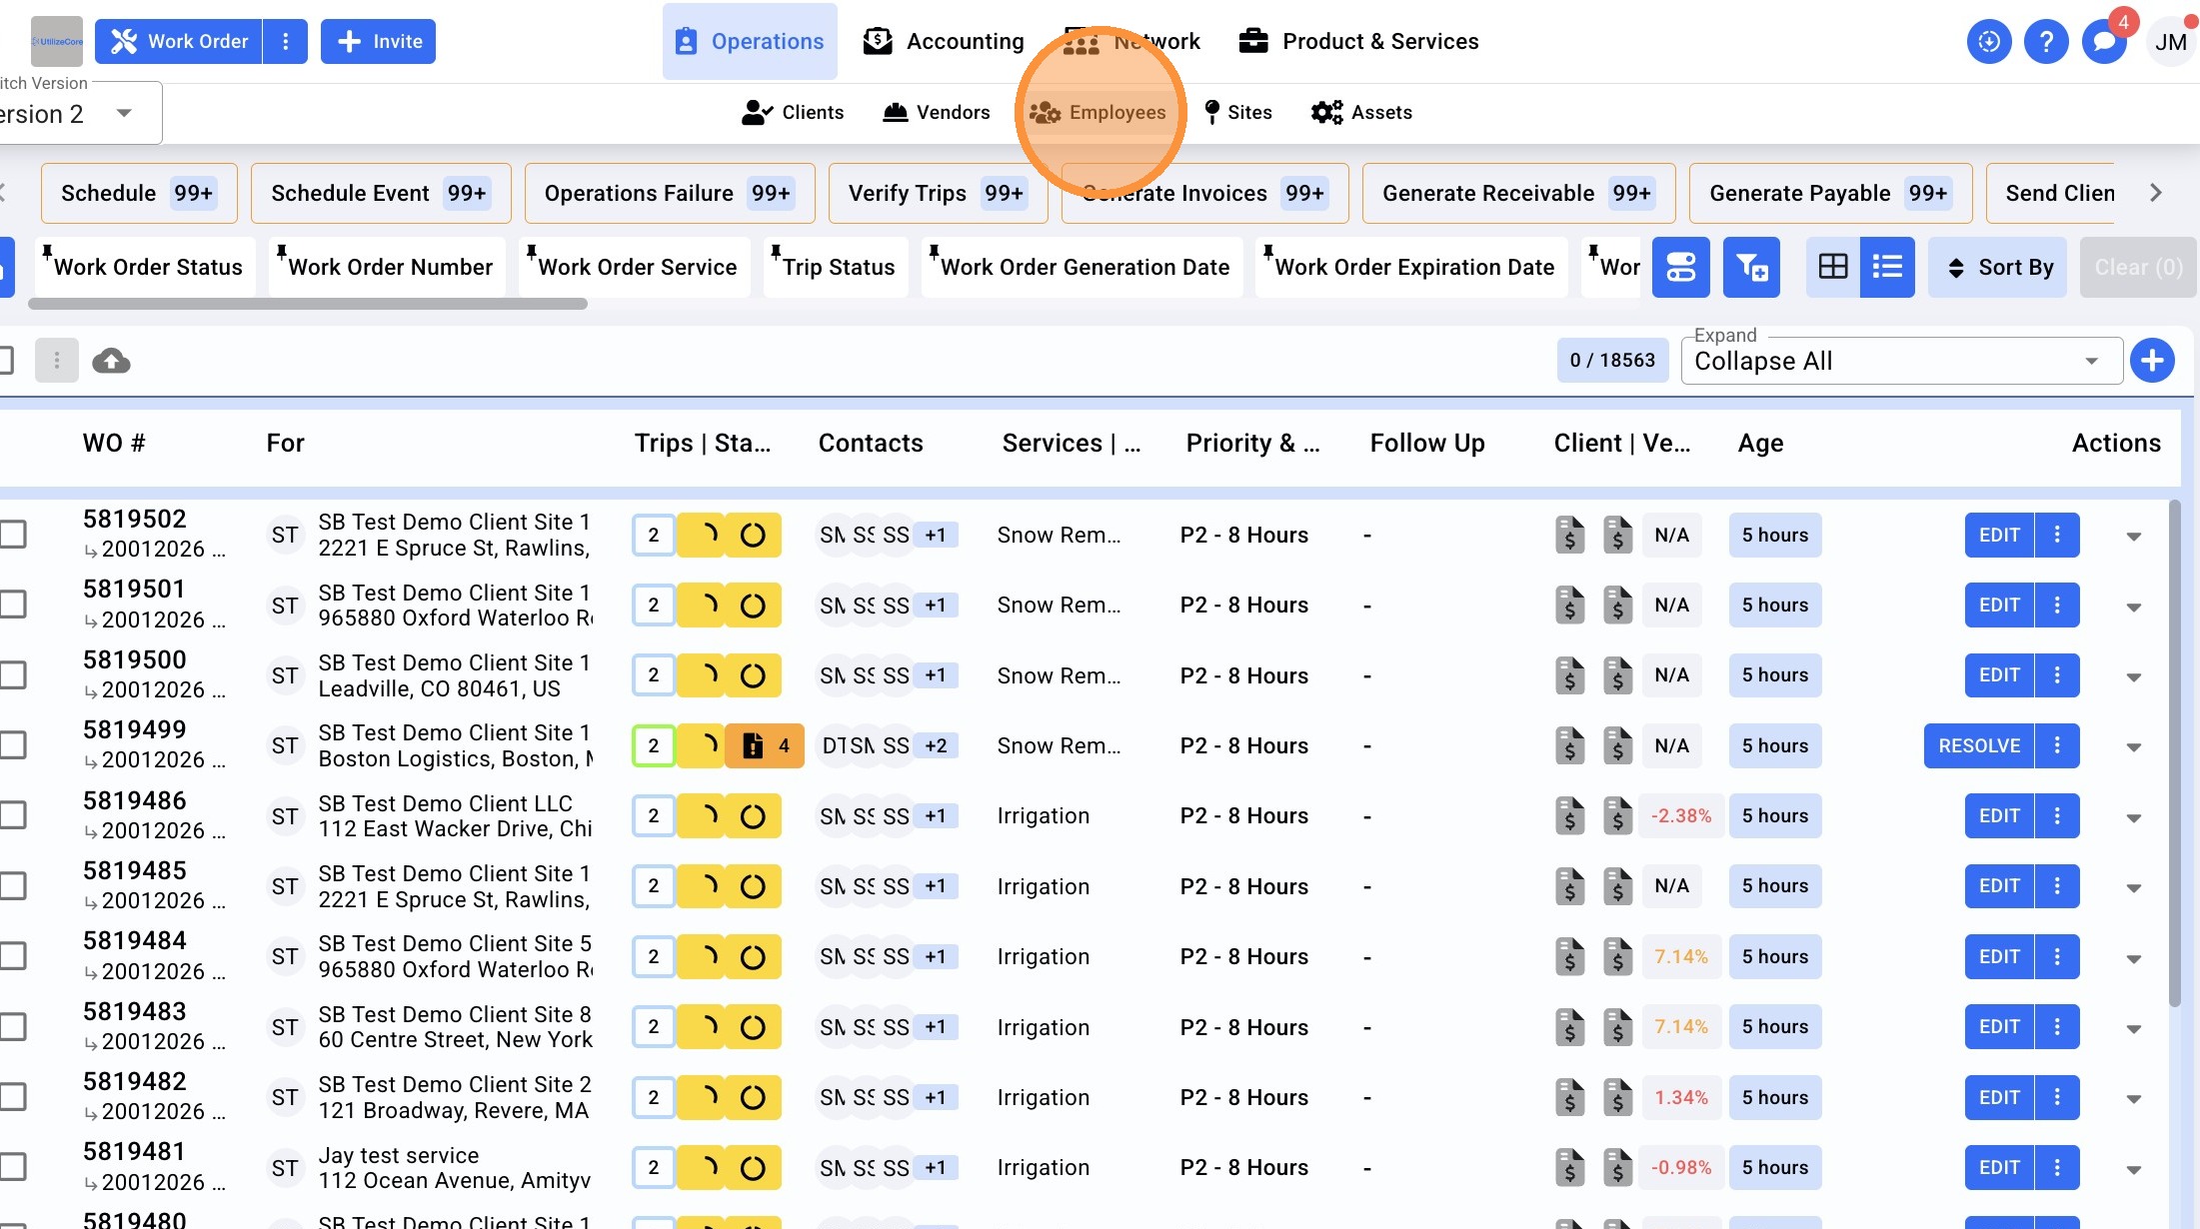Viewport: 2200px width, 1229px height.
Task: Tick the checkbox beside WO 5819483
Action: click(x=13, y=1026)
